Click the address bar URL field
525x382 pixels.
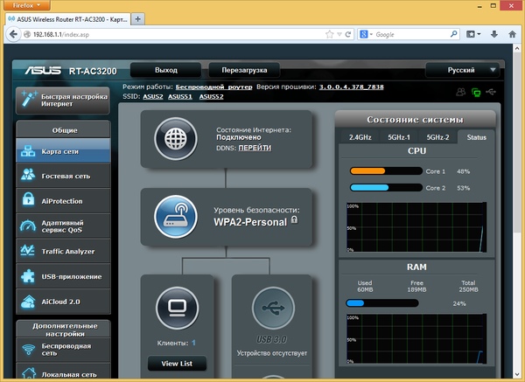178,34
